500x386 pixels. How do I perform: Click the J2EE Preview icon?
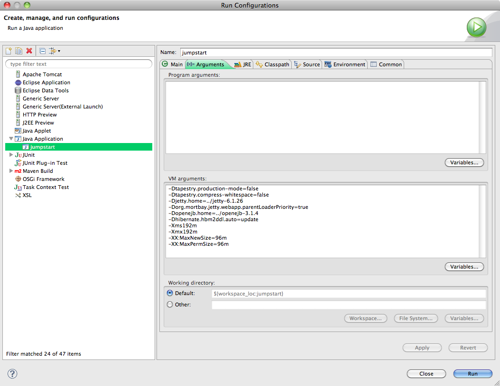18,123
